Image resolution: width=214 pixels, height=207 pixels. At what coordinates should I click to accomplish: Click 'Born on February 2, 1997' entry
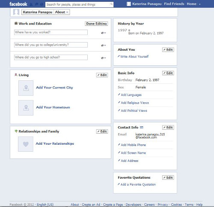click(x=146, y=33)
